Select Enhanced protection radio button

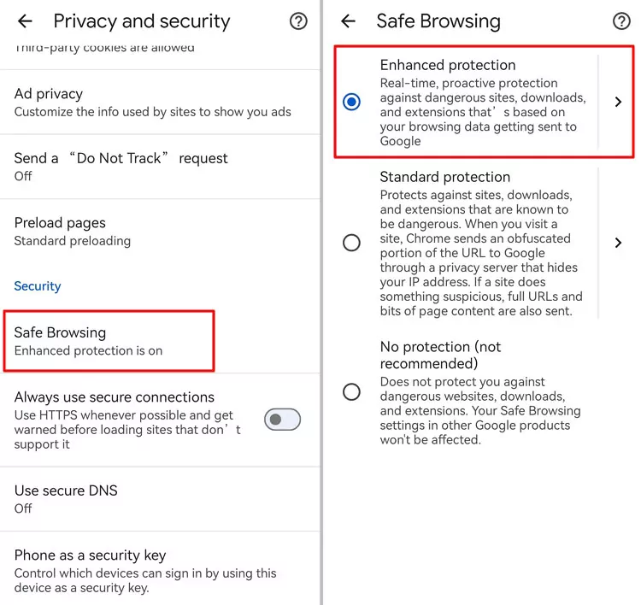(x=351, y=102)
